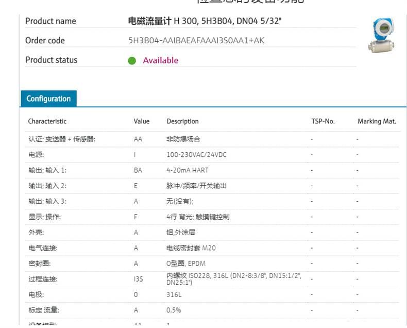
Task: Click the Description column header
Action: tap(182, 121)
